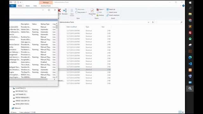Sort services by Status column
This screenshot has height=114, width=203.
(x=35, y=24)
